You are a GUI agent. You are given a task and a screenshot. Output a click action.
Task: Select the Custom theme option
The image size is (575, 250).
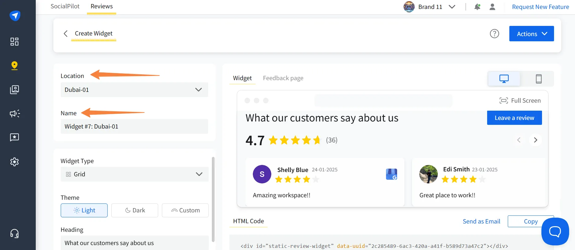coord(185,210)
